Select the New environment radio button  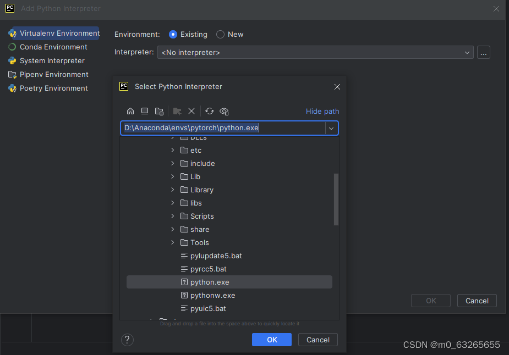click(x=221, y=35)
